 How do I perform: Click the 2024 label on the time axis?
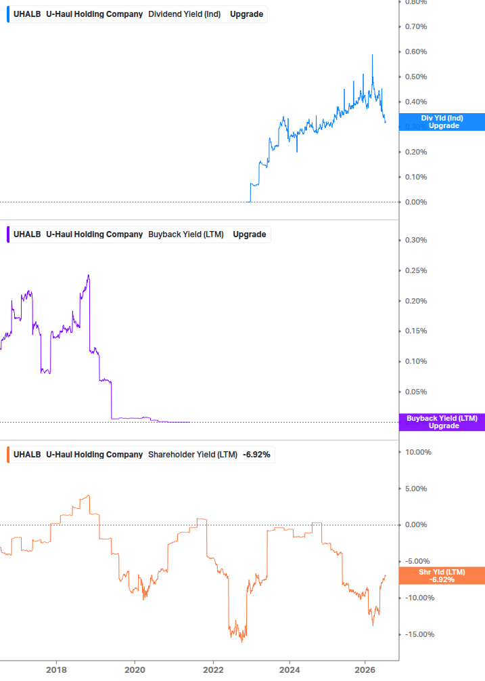click(290, 670)
